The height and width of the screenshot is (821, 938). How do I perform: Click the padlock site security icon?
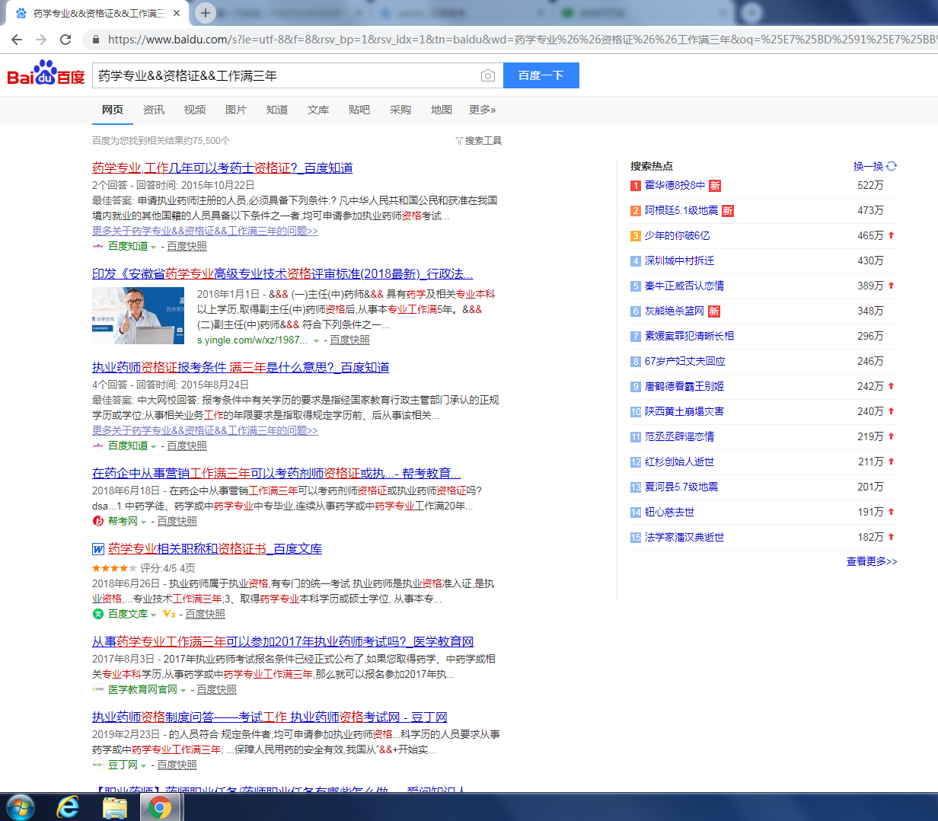pos(95,40)
